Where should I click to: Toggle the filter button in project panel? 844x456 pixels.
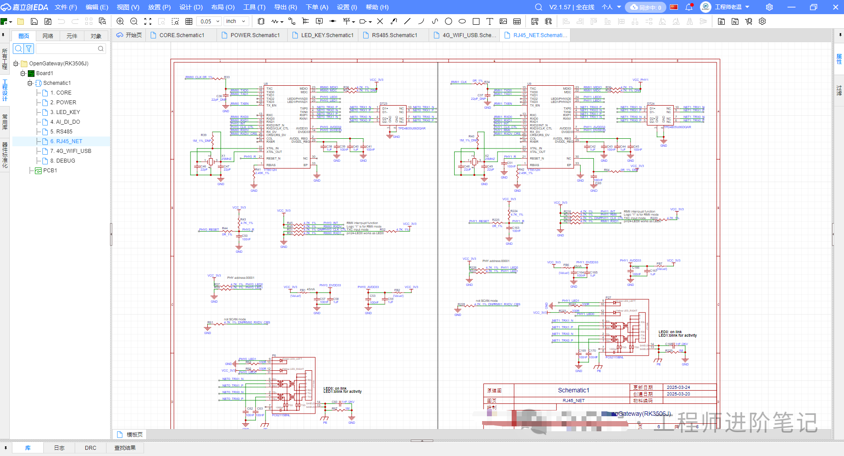[x=29, y=49]
